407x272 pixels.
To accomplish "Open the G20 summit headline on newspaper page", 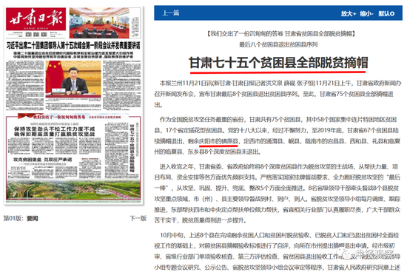I will tap(73, 46).
